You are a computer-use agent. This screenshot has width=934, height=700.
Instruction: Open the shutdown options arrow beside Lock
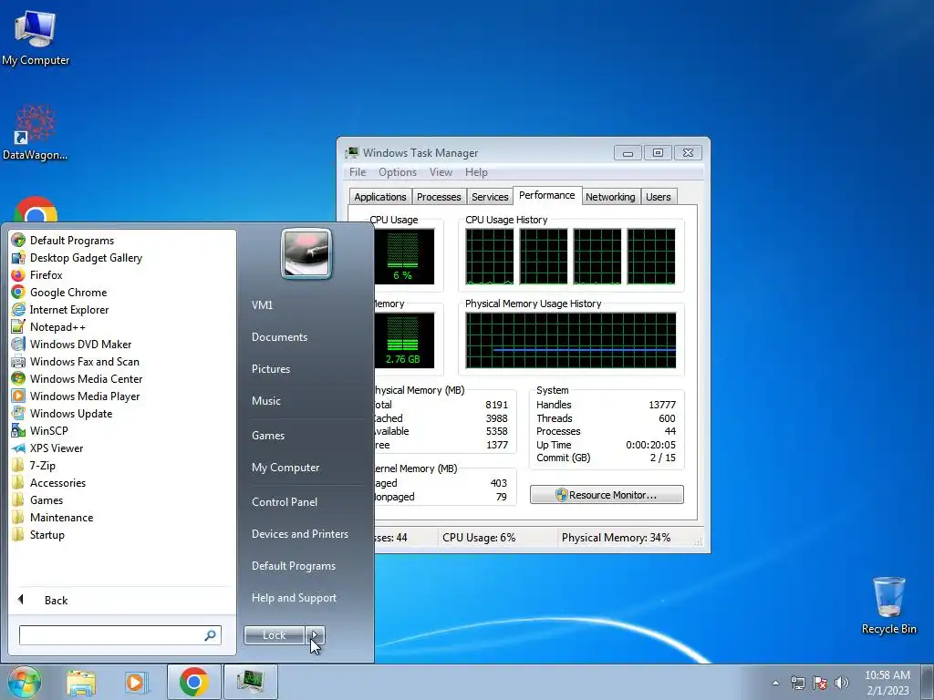click(315, 635)
